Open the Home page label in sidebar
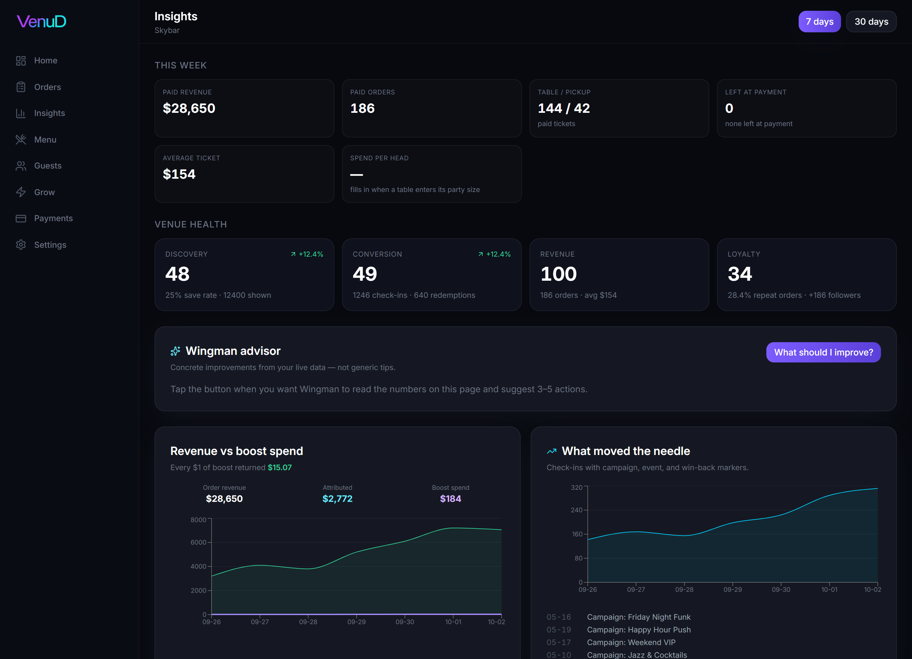The image size is (912, 659). tap(46, 61)
